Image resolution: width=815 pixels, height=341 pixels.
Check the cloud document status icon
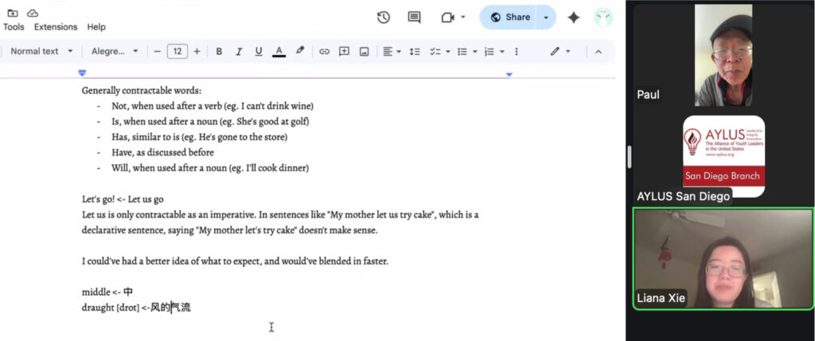[33, 13]
